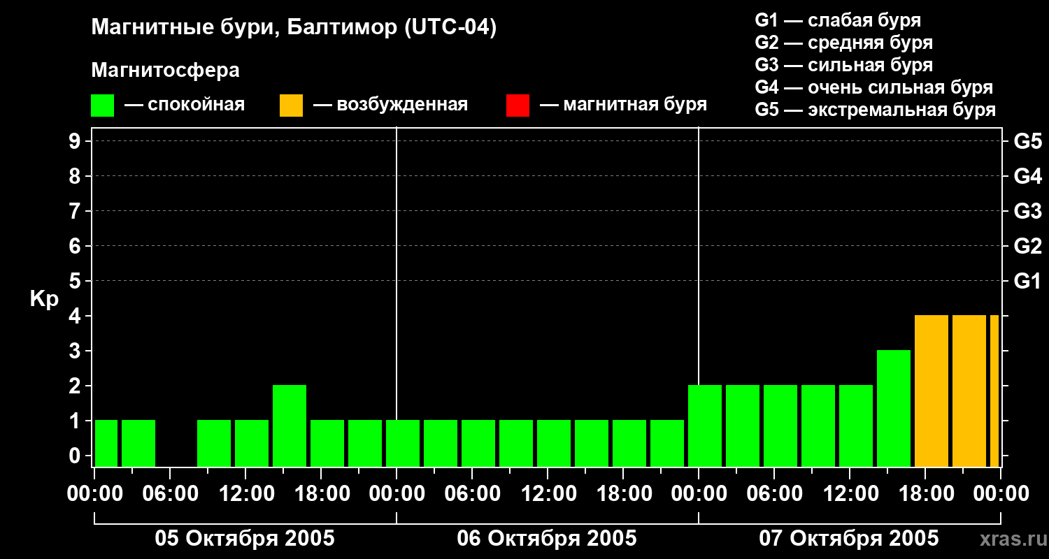Click the 06:00 time label for 05 Октября
This screenshot has height=559, width=1049.
click(x=170, y=493)
